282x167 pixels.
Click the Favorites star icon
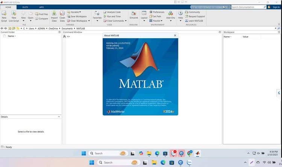[97, 13]
